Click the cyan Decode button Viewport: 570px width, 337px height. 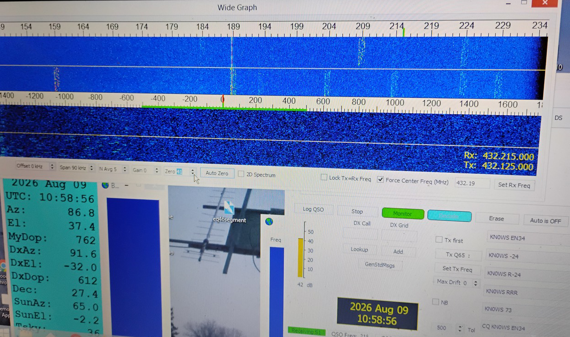pyautogui.click(x=449, y=216)
